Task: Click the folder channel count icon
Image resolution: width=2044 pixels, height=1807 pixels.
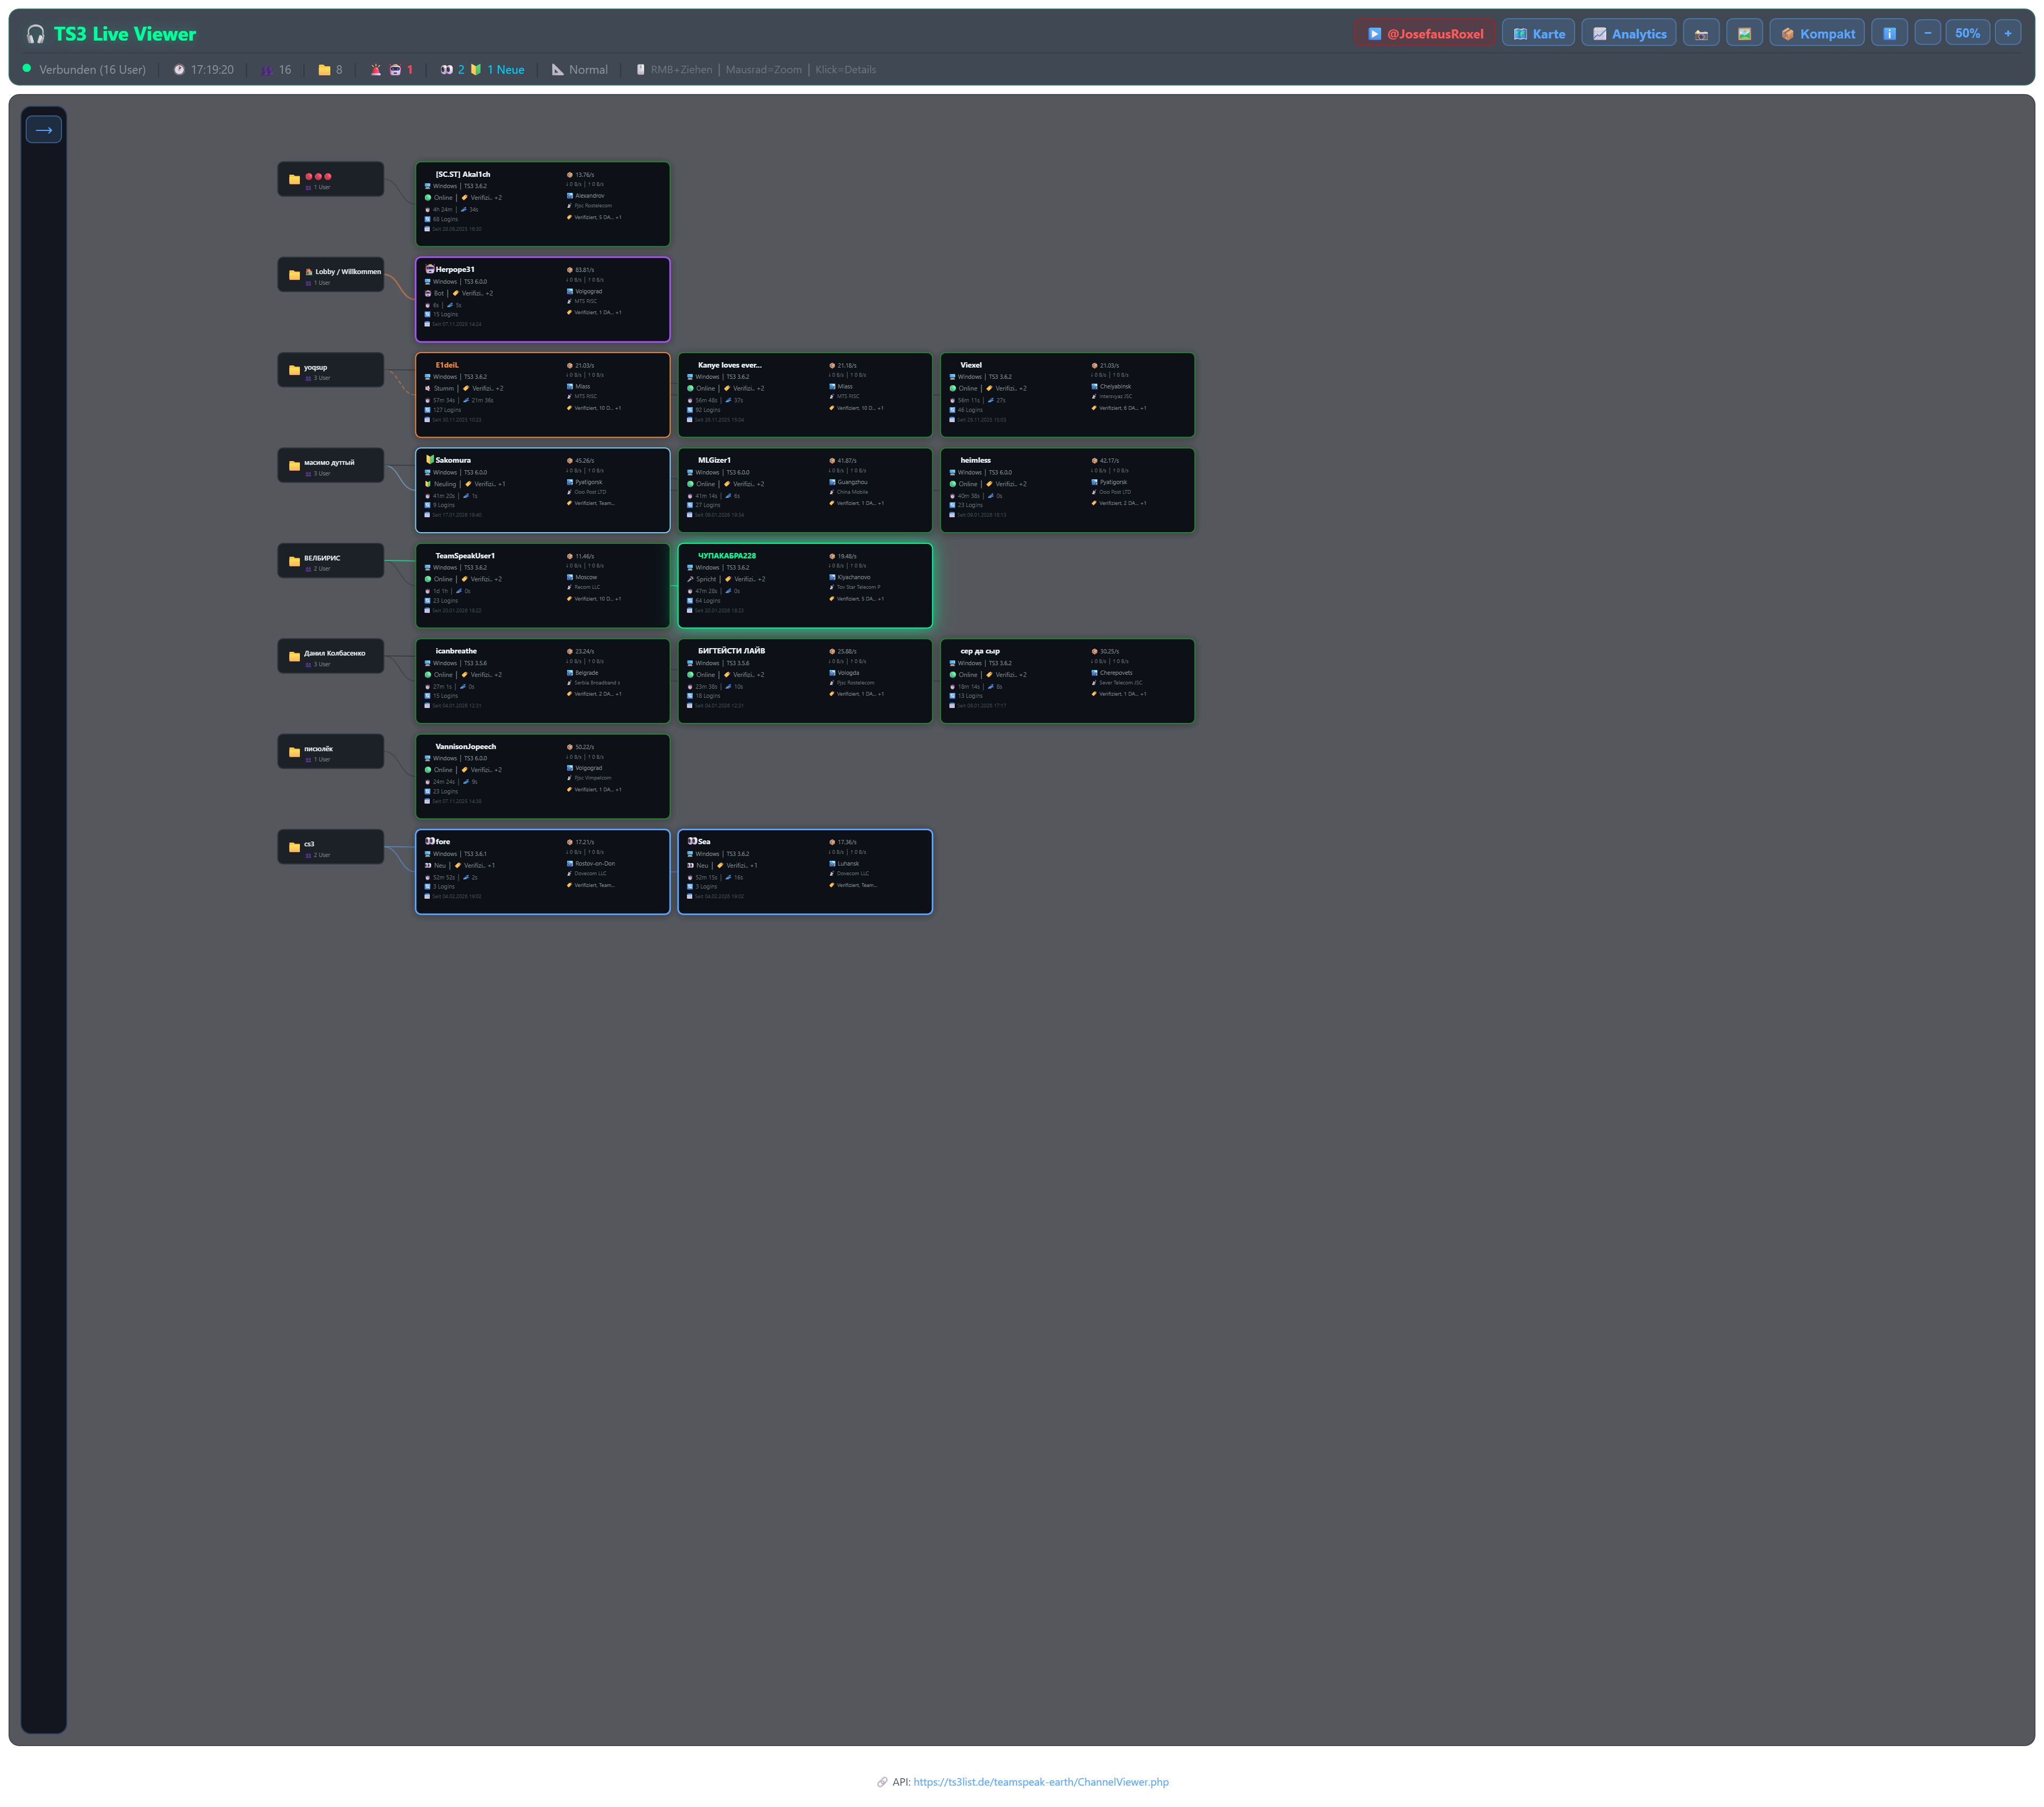Action: coord(324,70)
